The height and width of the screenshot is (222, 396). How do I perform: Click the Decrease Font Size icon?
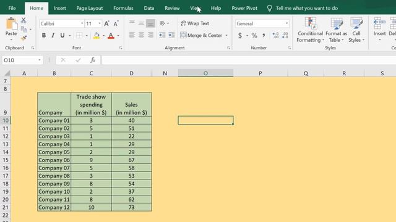click(x=116, y=23)
